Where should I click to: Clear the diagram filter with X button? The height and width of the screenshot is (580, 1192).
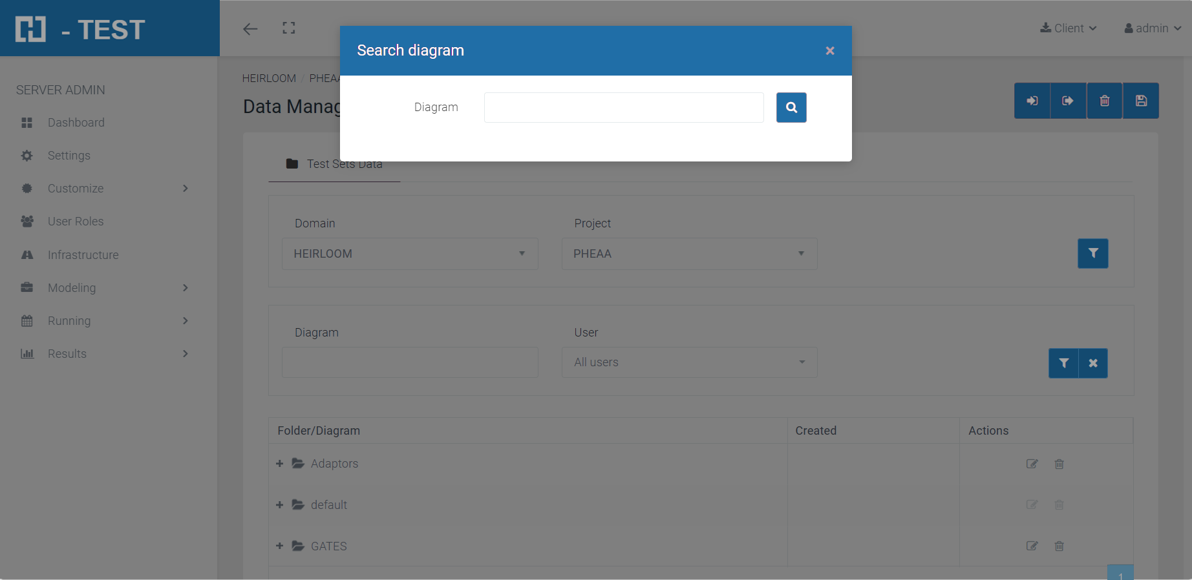[x=1093, y=363]
